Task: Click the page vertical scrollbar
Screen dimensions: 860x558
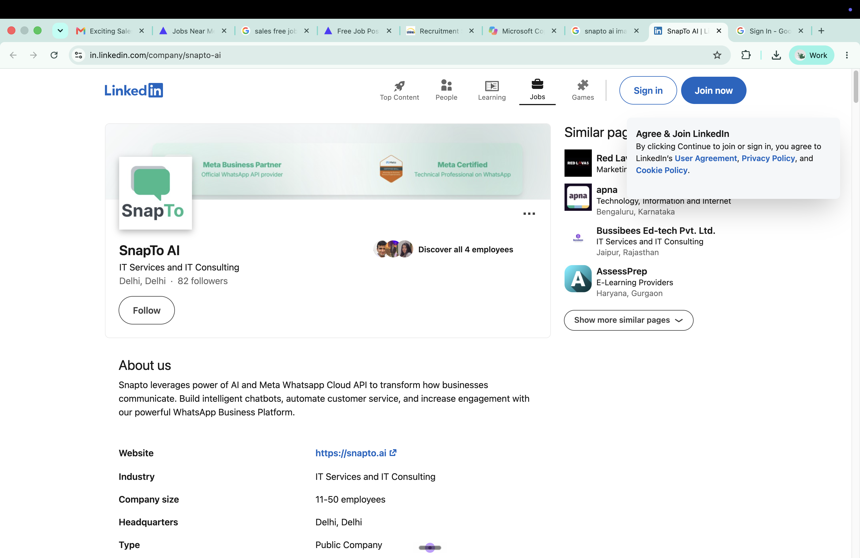Action: tap(856, 87)
